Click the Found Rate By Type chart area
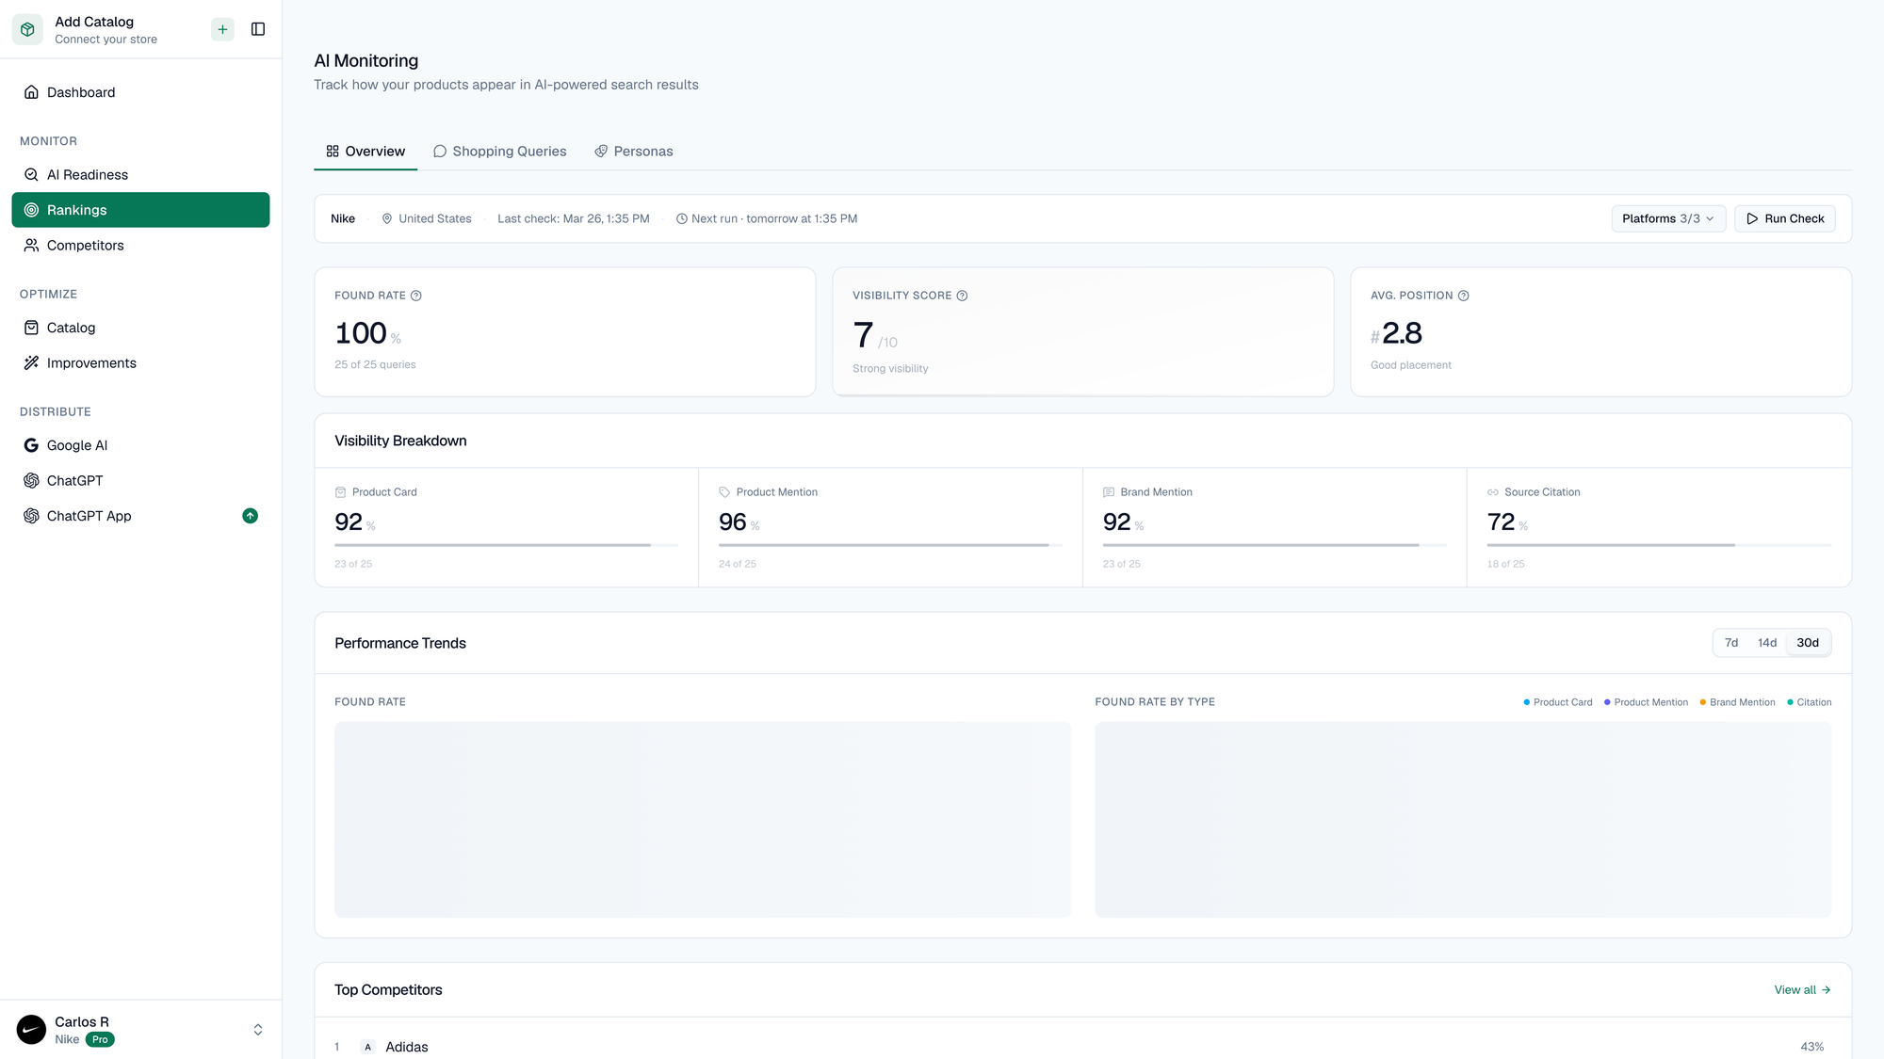The image size is (1884, 1059). tap(1463, 820)
